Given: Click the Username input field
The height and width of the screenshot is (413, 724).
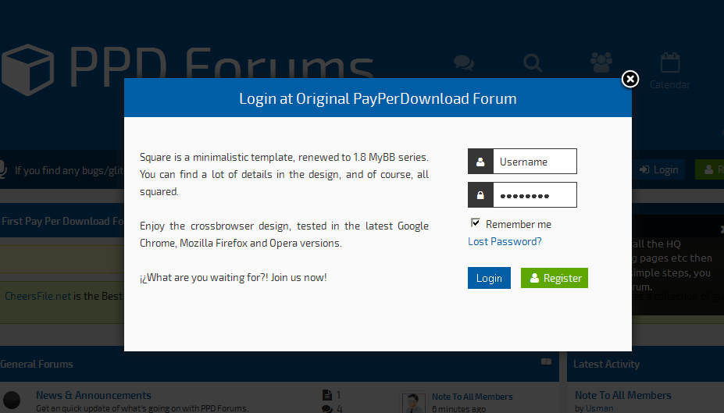Looking at the screenshot, I should [x=535, y=162].
